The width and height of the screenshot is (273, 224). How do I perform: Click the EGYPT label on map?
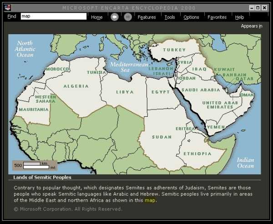[x=161, y=92]
